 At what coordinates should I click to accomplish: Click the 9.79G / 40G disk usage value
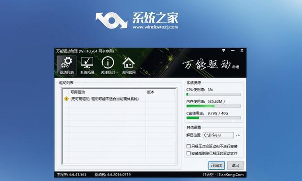(218, 113)
